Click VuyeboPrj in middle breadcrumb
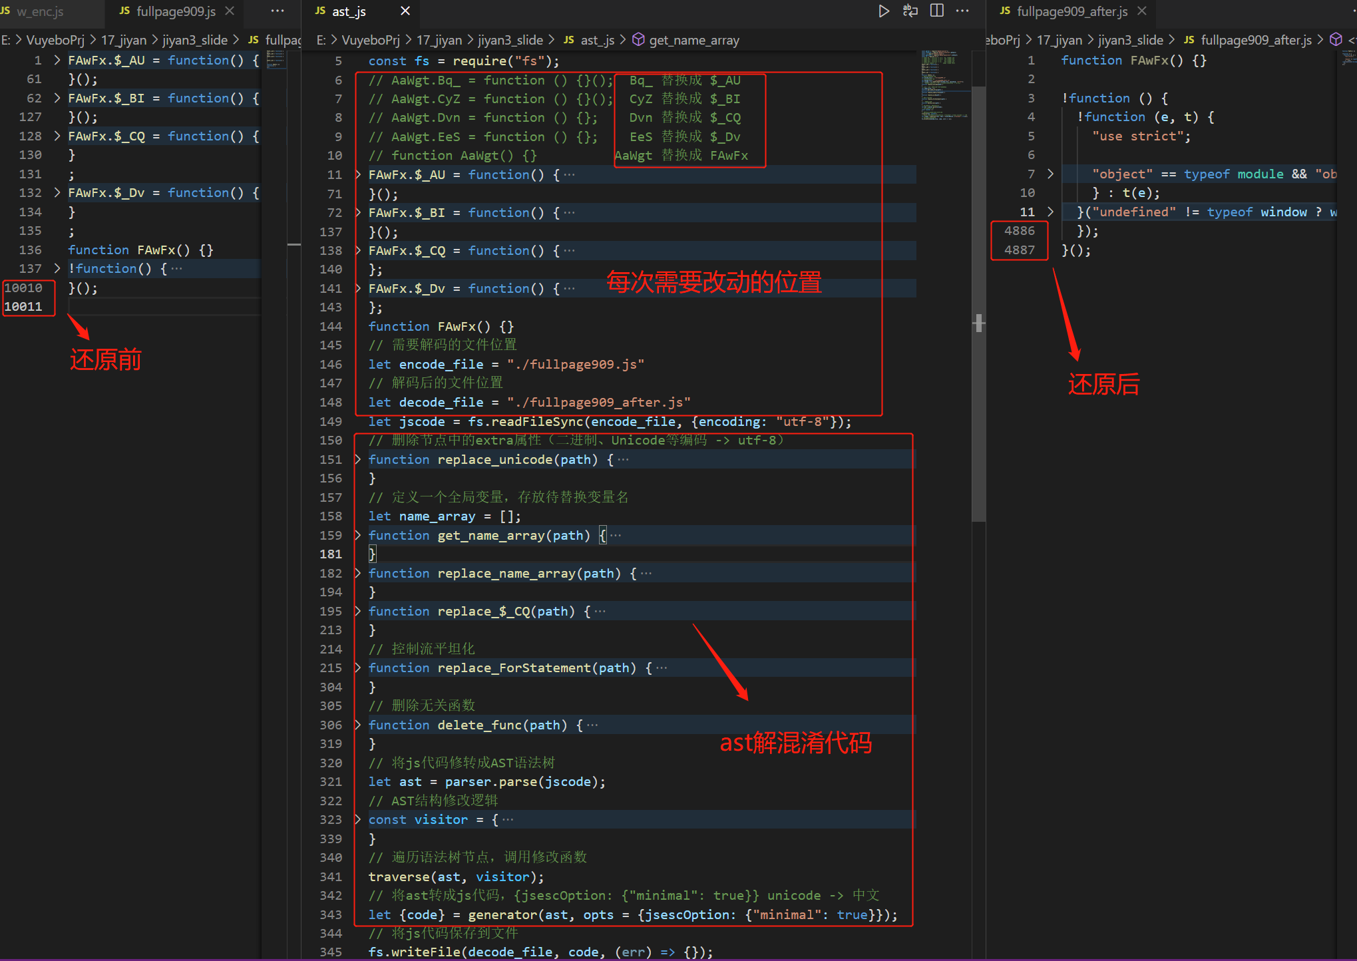Image resolution: width=1357 pixels, height=961 pixels. (x=371, y=41)
